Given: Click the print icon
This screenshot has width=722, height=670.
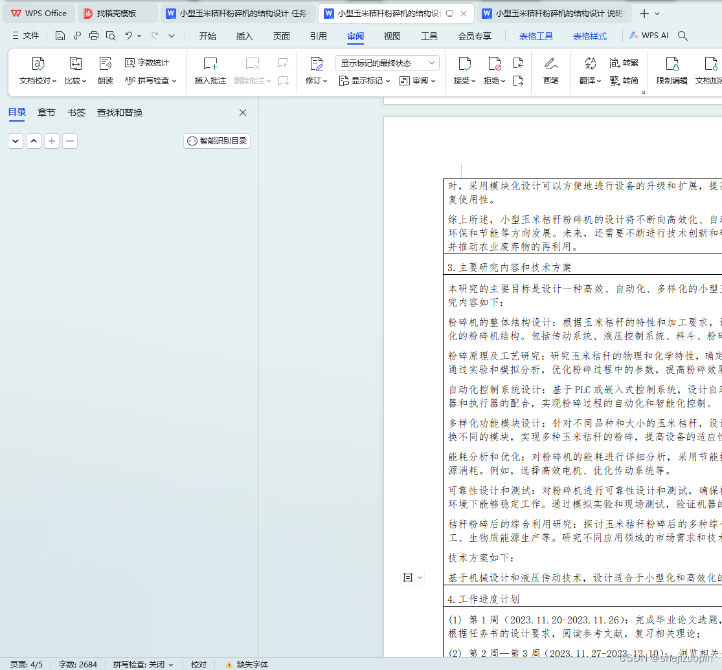Looking at the screenshot, I should coord(94,36).
